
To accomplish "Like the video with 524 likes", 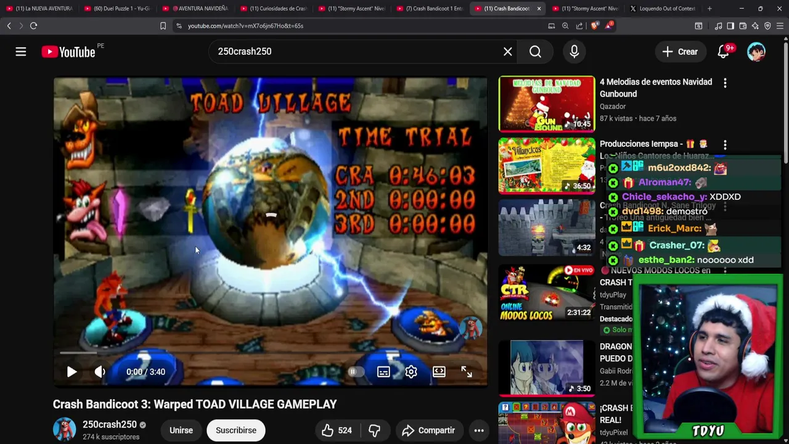I will (x=337, y=430).
